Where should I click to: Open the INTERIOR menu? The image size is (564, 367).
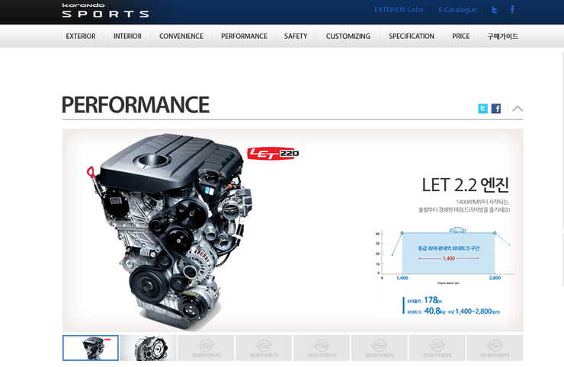click(127, 37)
